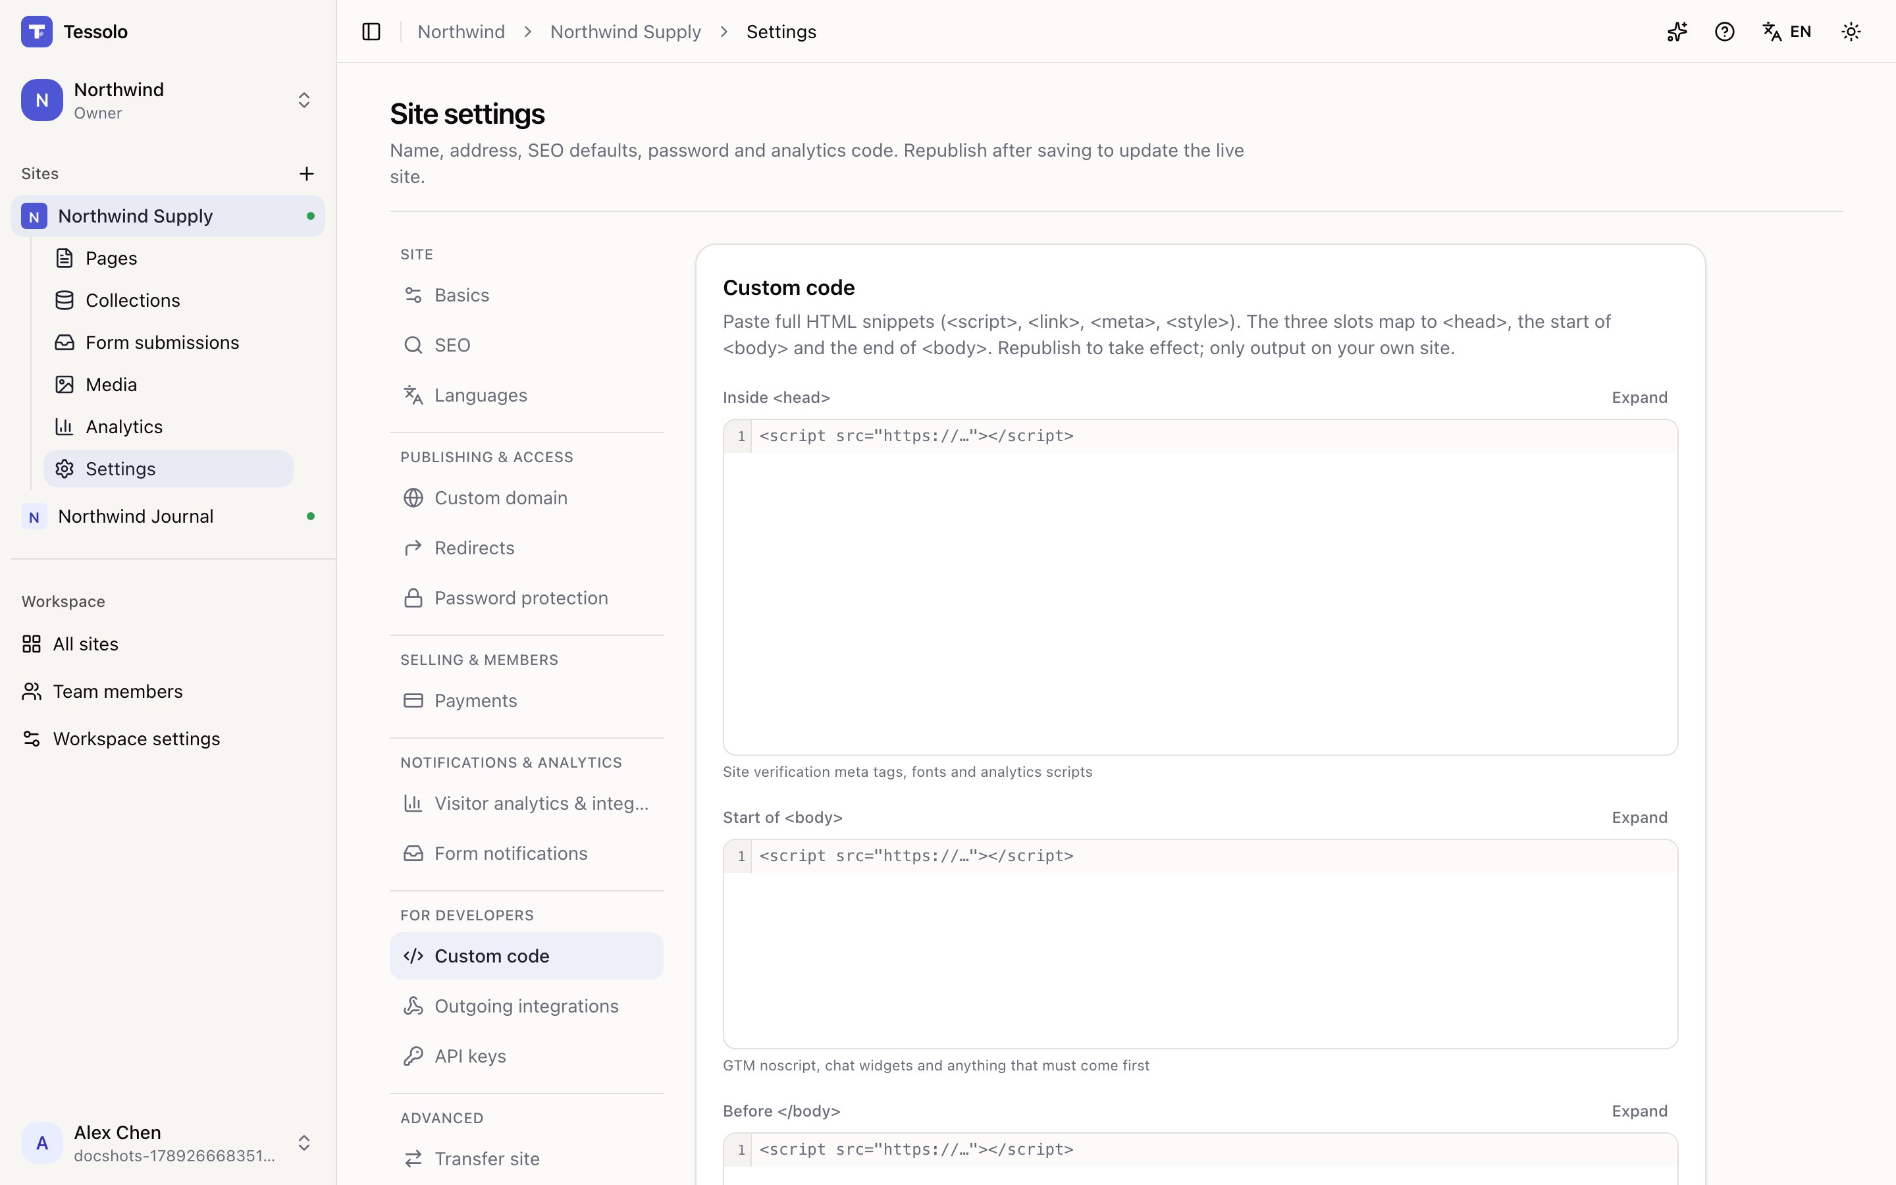The width and height of the screenshot is (1896, 1185).
Task: Go to Analytics in the sidebar
Action: point(169,427)
